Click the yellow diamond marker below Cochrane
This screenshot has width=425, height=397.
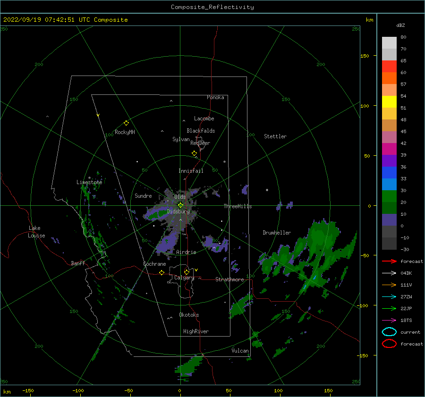click(161, 272)
